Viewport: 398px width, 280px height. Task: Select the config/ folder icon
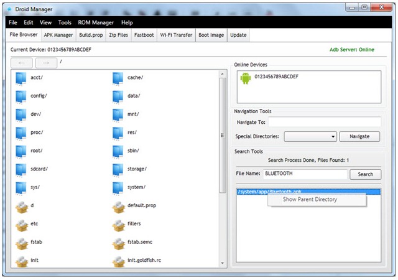pyautogui.click(x=21, y=97)
